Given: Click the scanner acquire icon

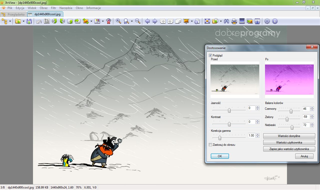Looking at the screenshot, I should coord(242,21).
